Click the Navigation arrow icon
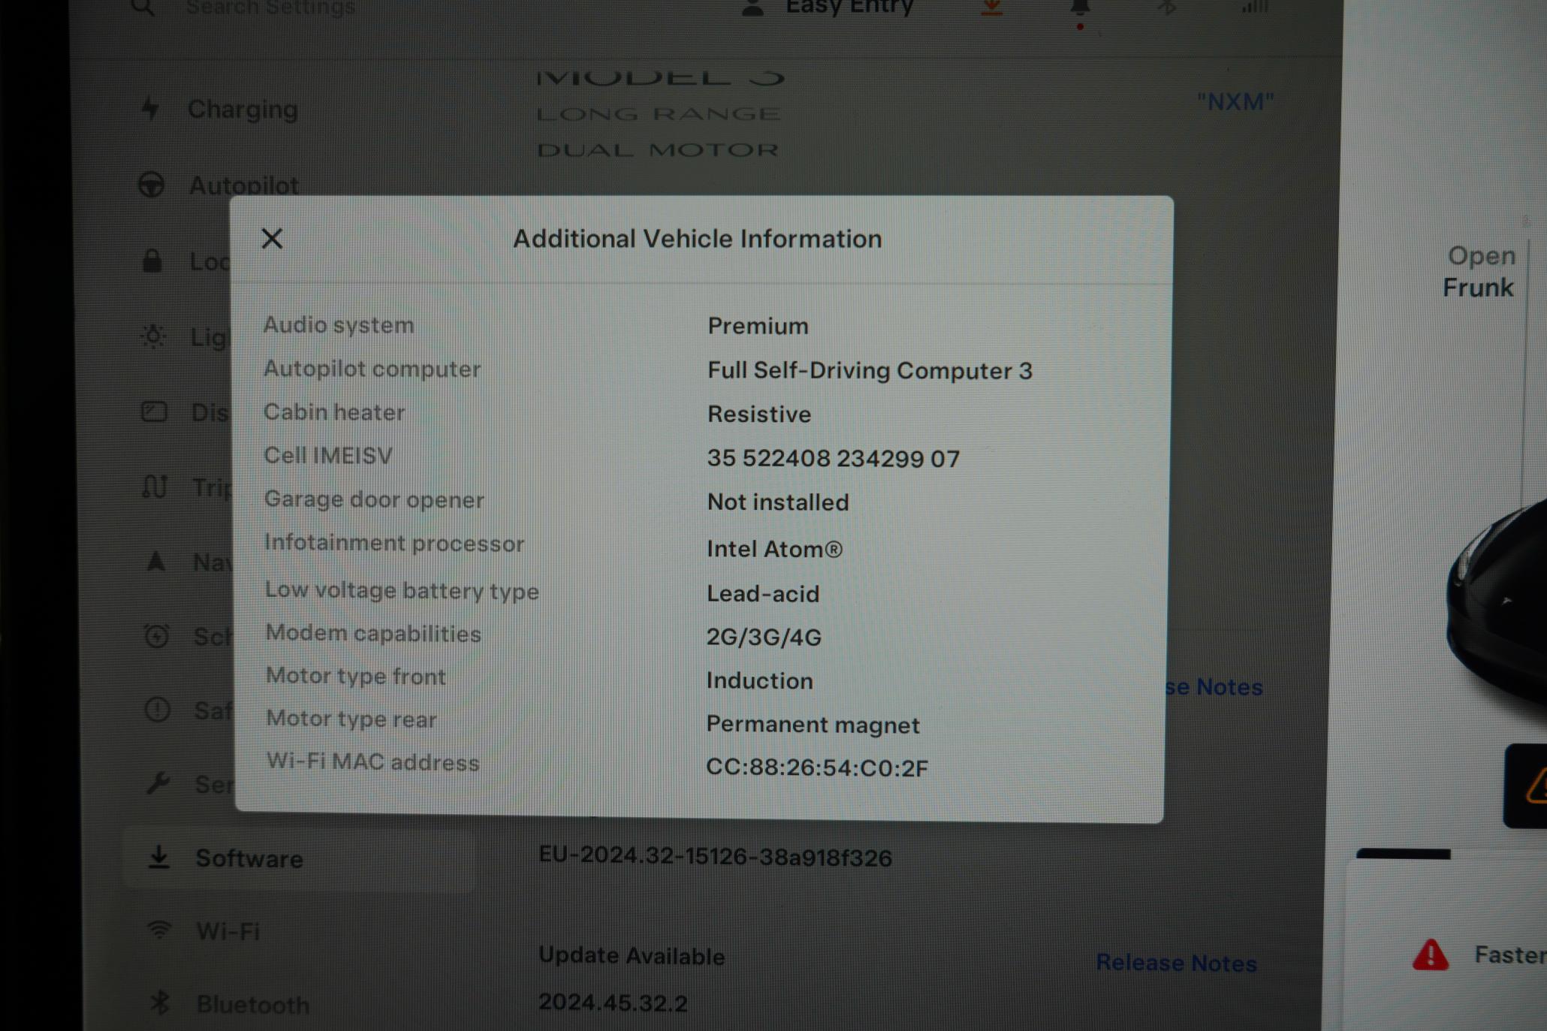Viewport: 1547px width, 1031px height. click(155, 561)
